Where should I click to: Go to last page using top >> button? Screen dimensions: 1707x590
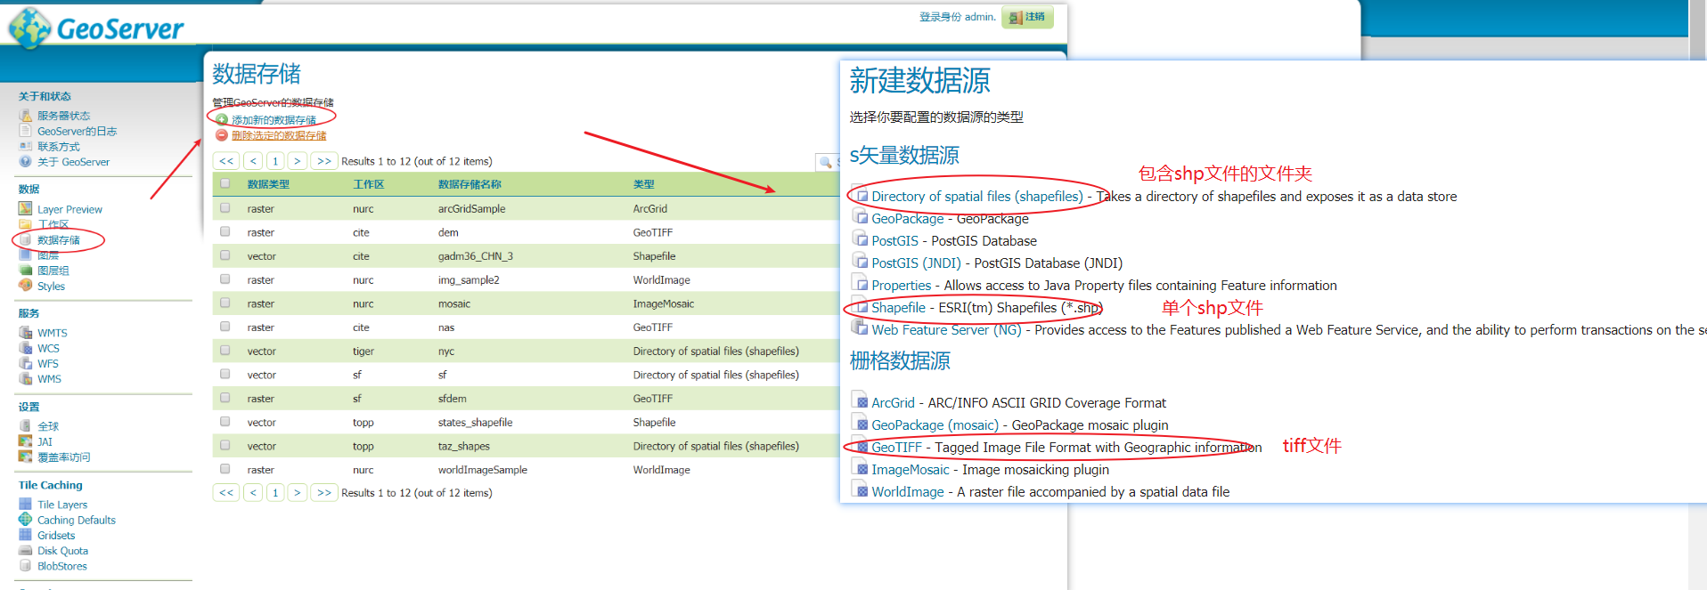point(324,161)
